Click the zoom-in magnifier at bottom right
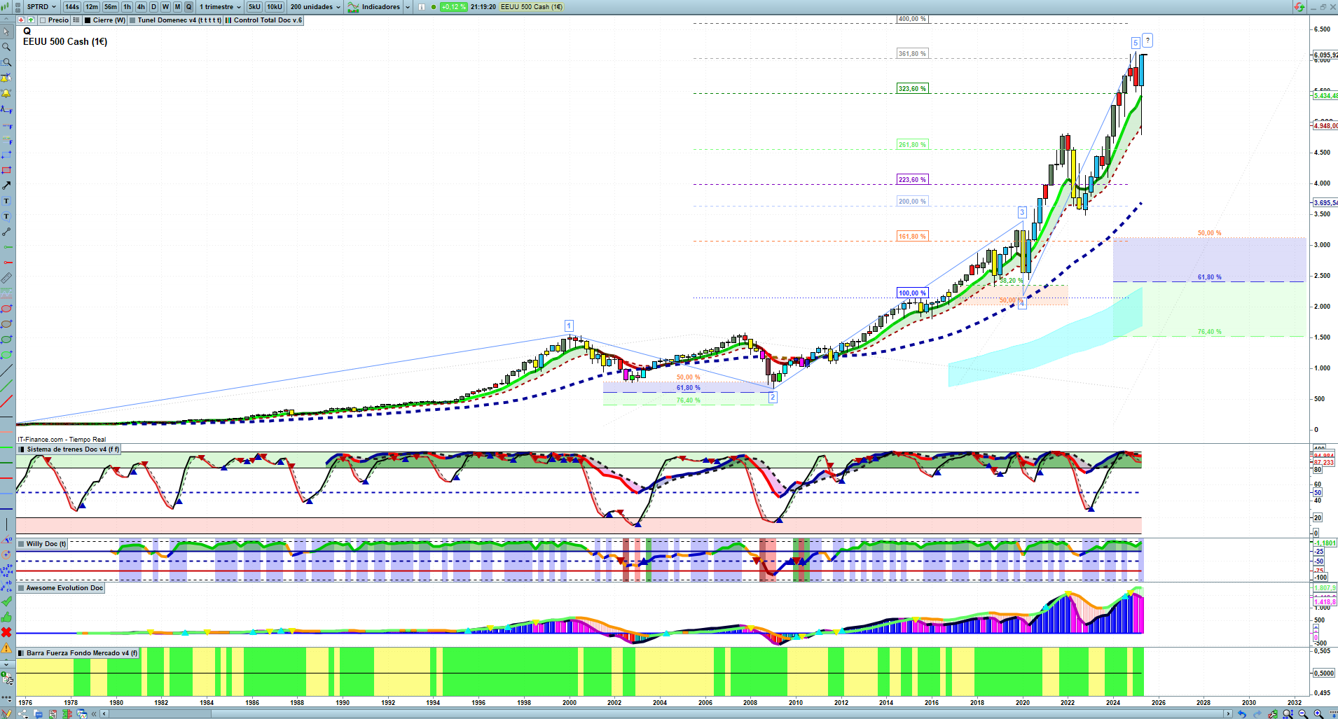The width and height of the screenshot is (1338, 719). (1318, 714)
